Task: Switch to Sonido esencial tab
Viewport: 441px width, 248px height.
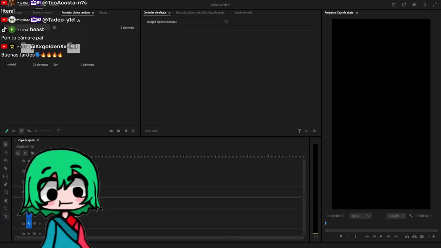Action: coord(243,13)
